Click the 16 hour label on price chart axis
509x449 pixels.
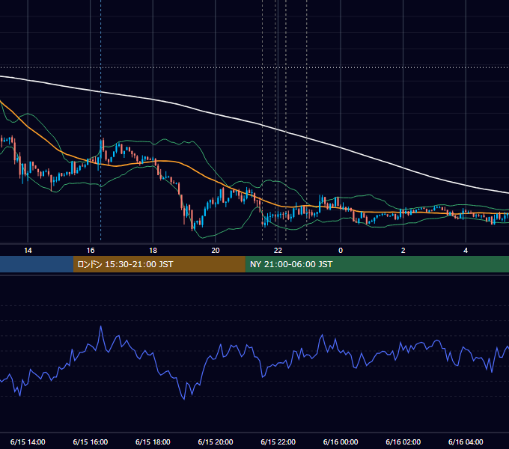coord(91,251)
